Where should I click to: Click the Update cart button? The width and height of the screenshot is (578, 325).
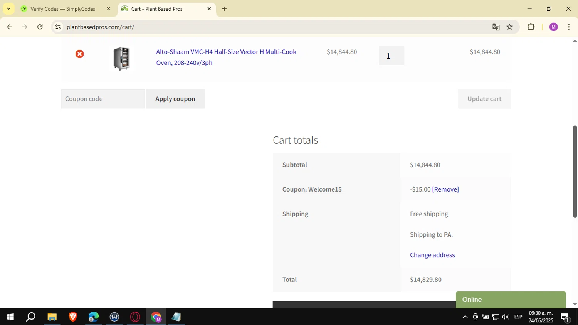click(x=484, y=99)
